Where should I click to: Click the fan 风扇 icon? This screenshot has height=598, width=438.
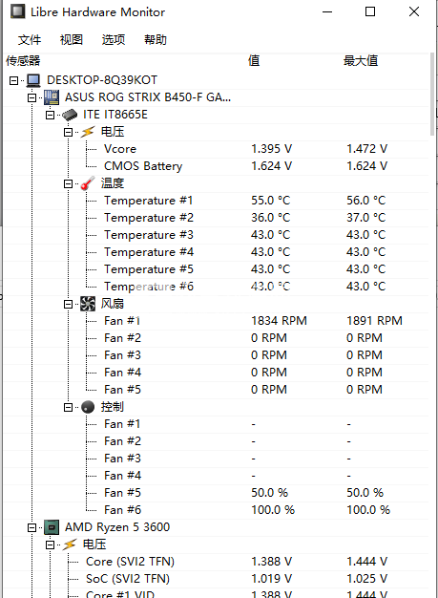pos(88,304)
